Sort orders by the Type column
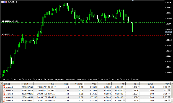The width and height of the screenshot is (173, 103). coord(62,84)
